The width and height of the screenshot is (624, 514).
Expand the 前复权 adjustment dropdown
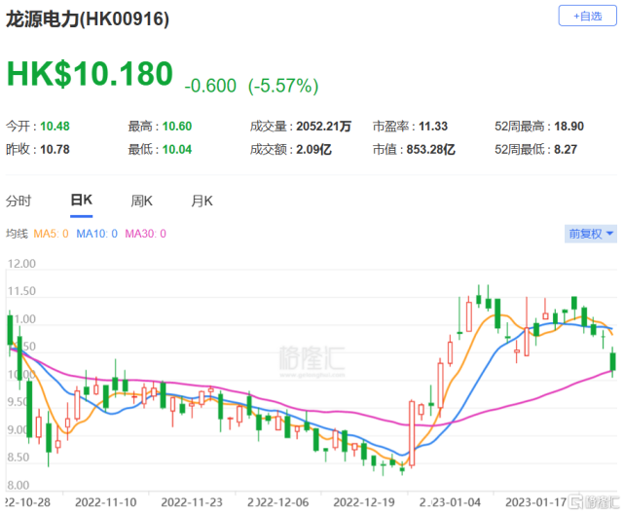[591, 234]
